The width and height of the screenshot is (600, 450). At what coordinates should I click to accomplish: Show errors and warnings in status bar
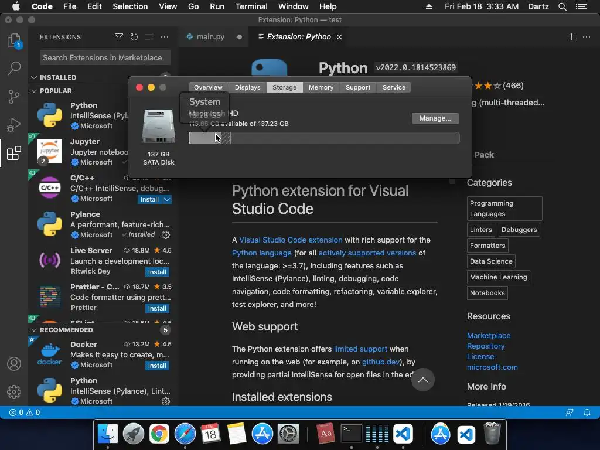click(25, 412)
